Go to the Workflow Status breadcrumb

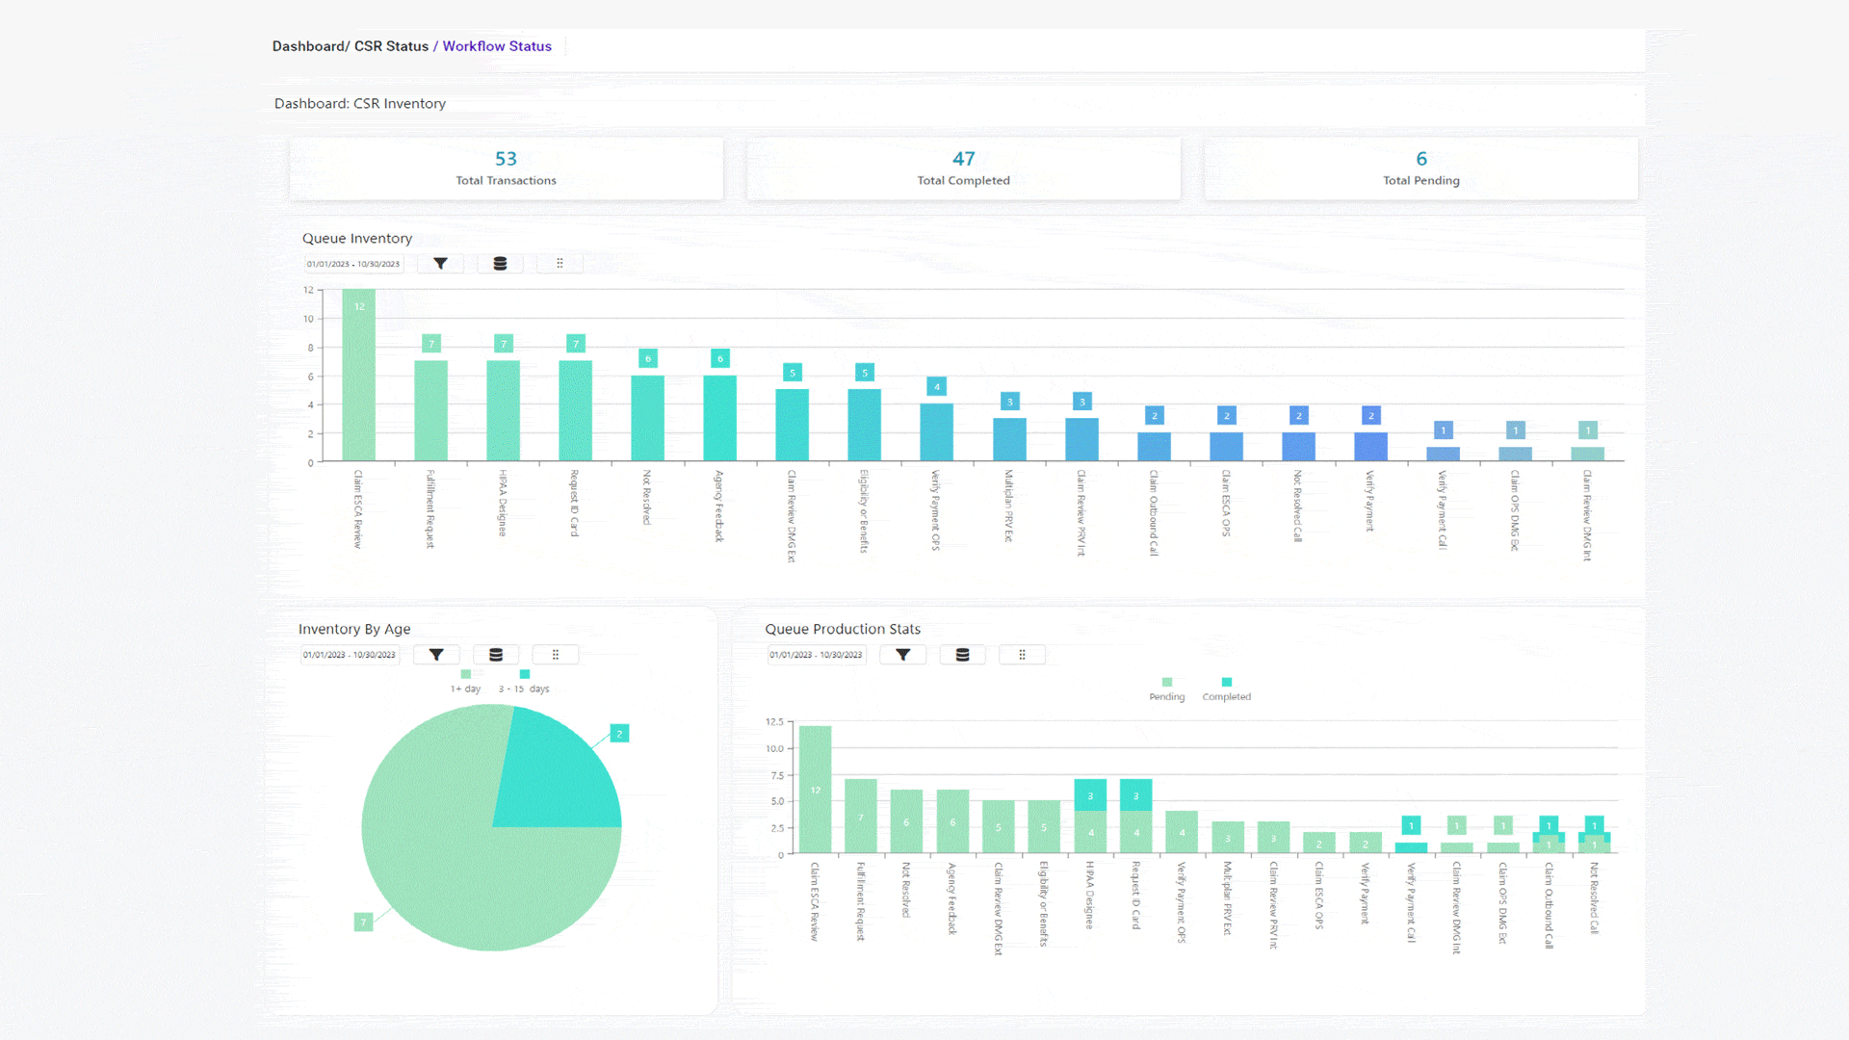coord(497,46)
